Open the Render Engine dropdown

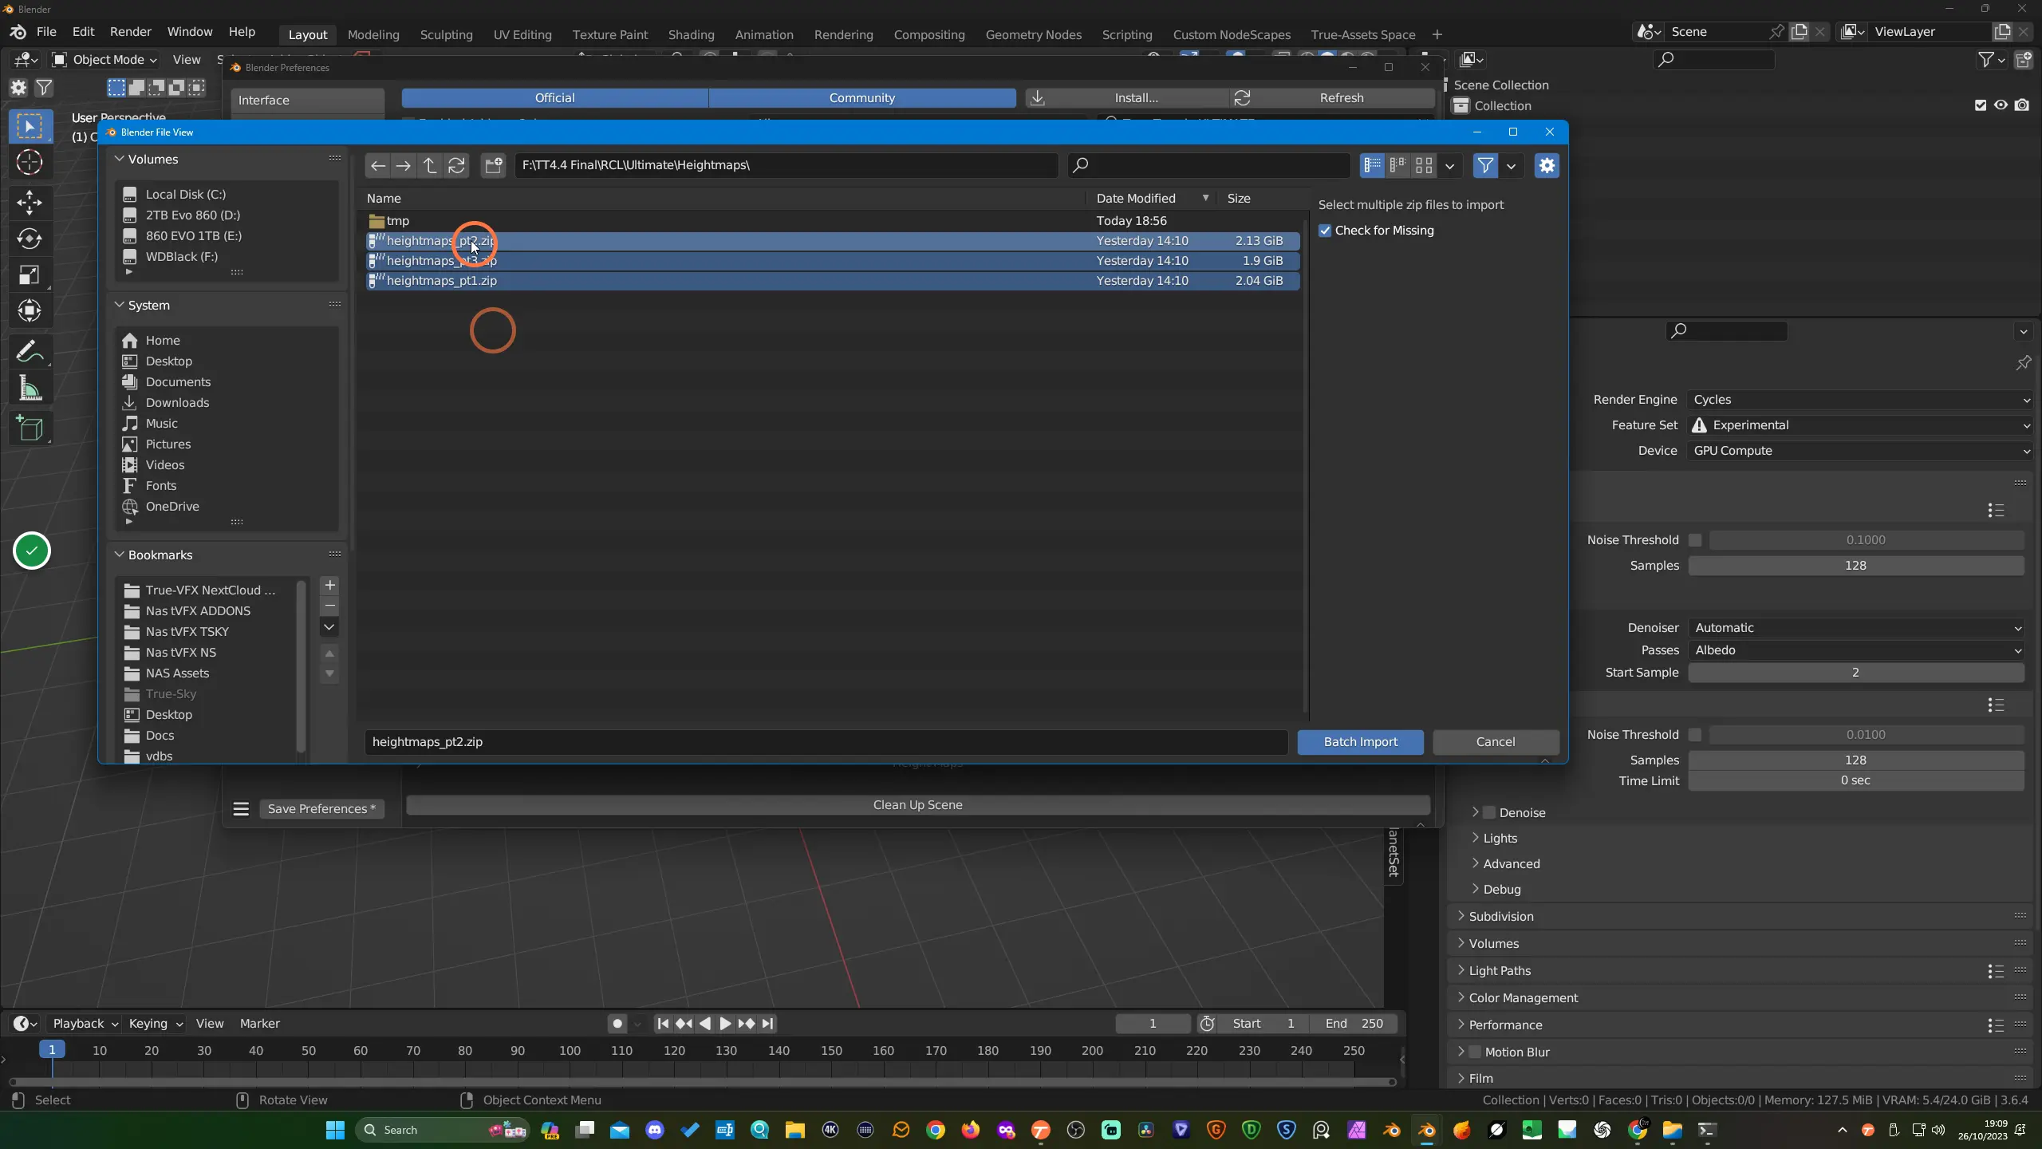point(1859,400)
